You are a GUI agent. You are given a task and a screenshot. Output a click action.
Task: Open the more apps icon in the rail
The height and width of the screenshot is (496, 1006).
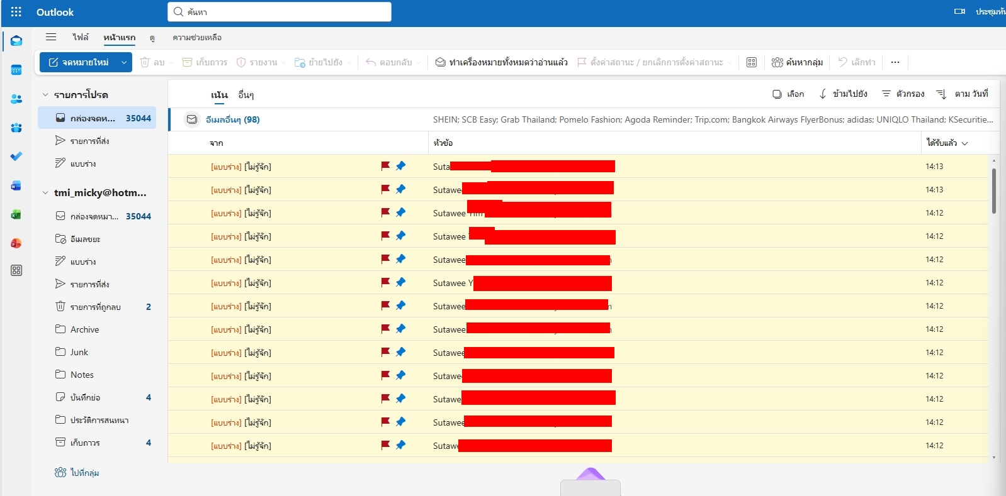click(16, 270)
